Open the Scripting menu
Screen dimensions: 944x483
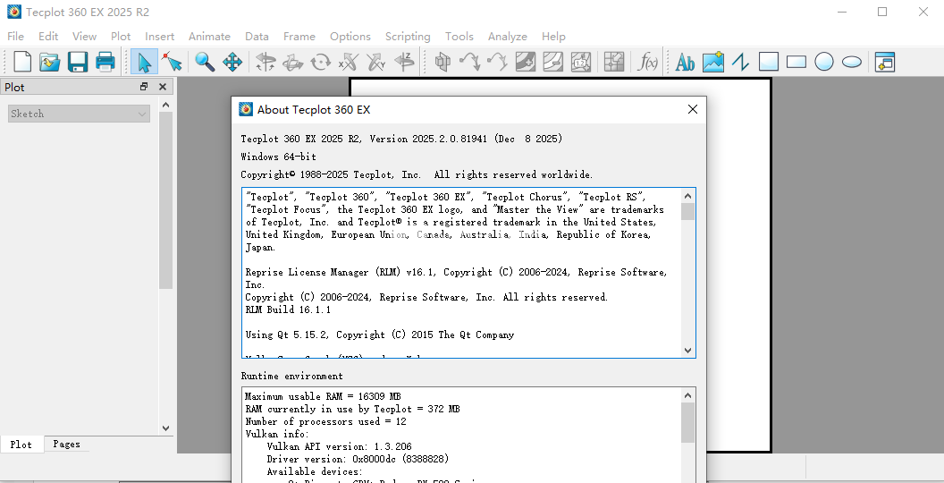click(x=408, y=37)
